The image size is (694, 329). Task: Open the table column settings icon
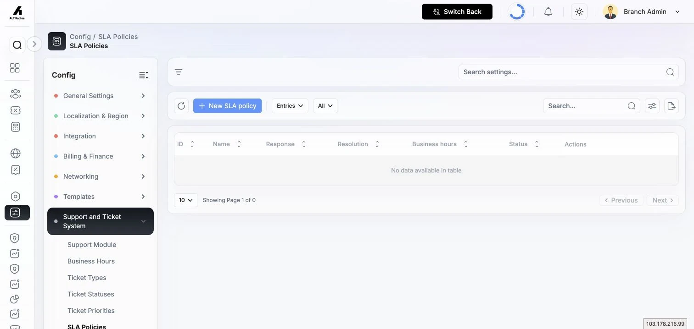point(652,106)
